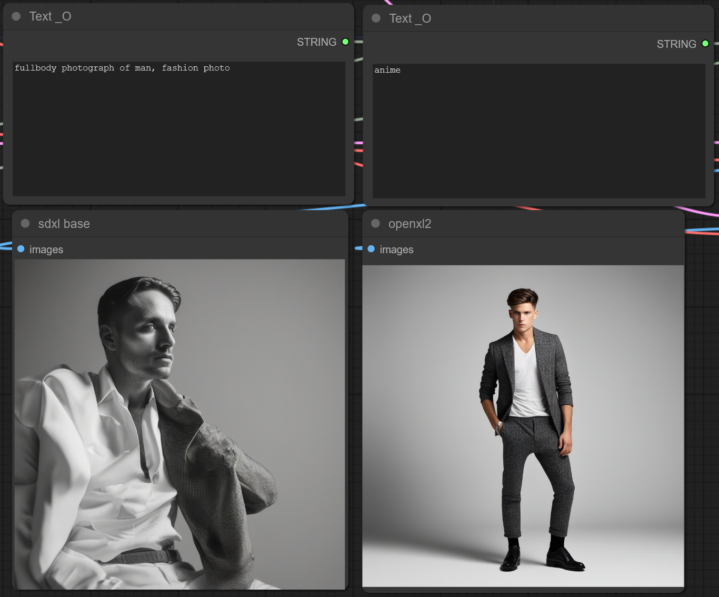719x597 pixels.
Task: Click into the anime text box
Action: pos(538,132)
